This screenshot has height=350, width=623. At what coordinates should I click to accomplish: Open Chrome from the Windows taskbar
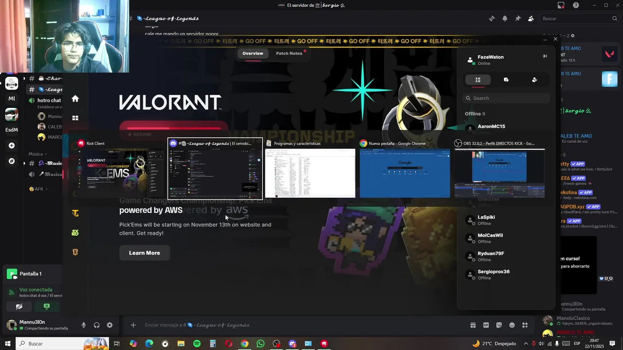pyautogui.click(x=244, y=344)
